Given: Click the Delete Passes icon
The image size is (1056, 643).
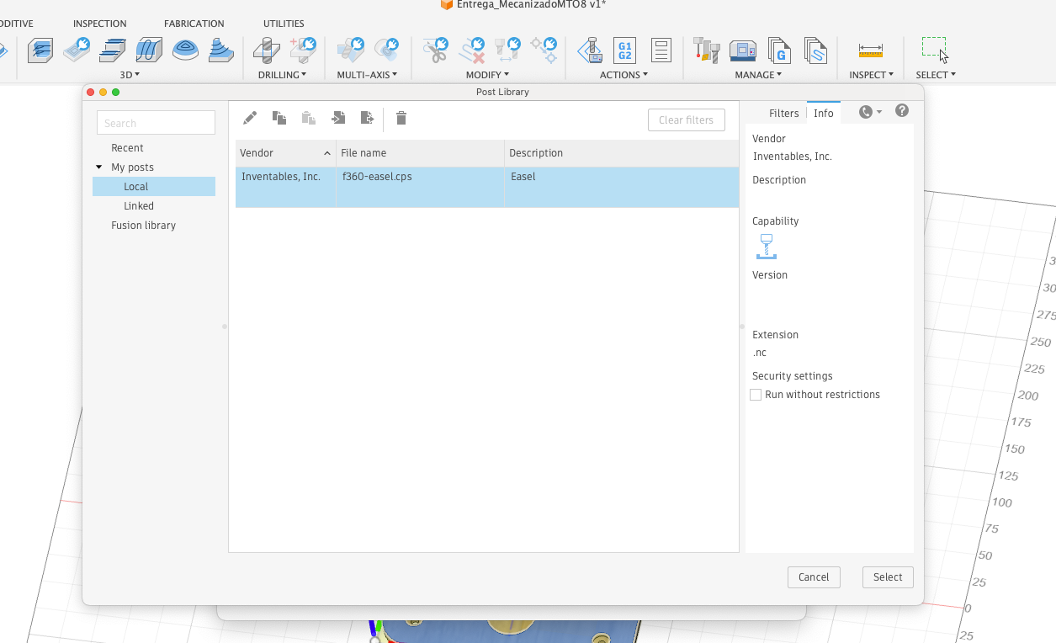Looking at the screenshot, I should (472, 50).
